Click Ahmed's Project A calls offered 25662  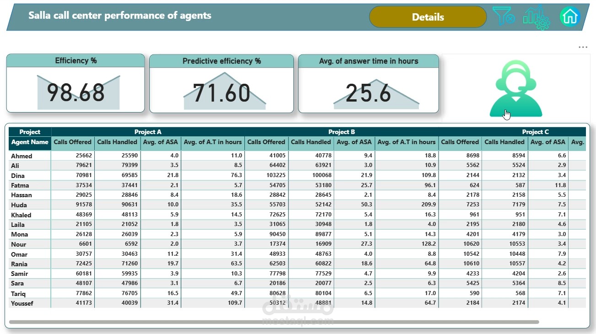(x=83, y=156)
